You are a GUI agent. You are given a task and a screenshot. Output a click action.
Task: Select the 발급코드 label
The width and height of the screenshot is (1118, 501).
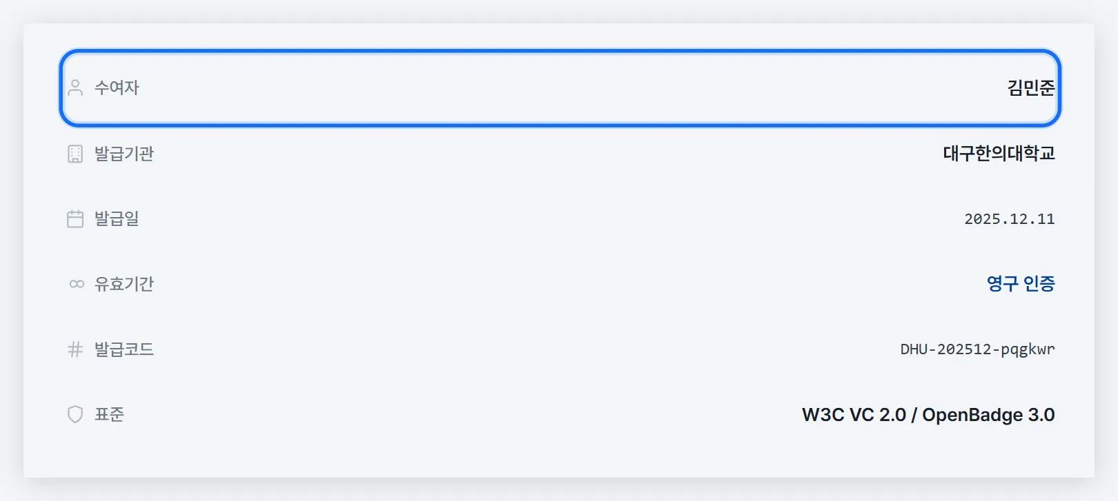click(x=124, y=349)
